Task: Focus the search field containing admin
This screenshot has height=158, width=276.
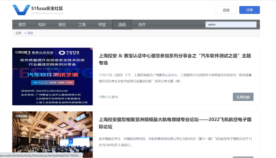Action: tap(231, 24)
